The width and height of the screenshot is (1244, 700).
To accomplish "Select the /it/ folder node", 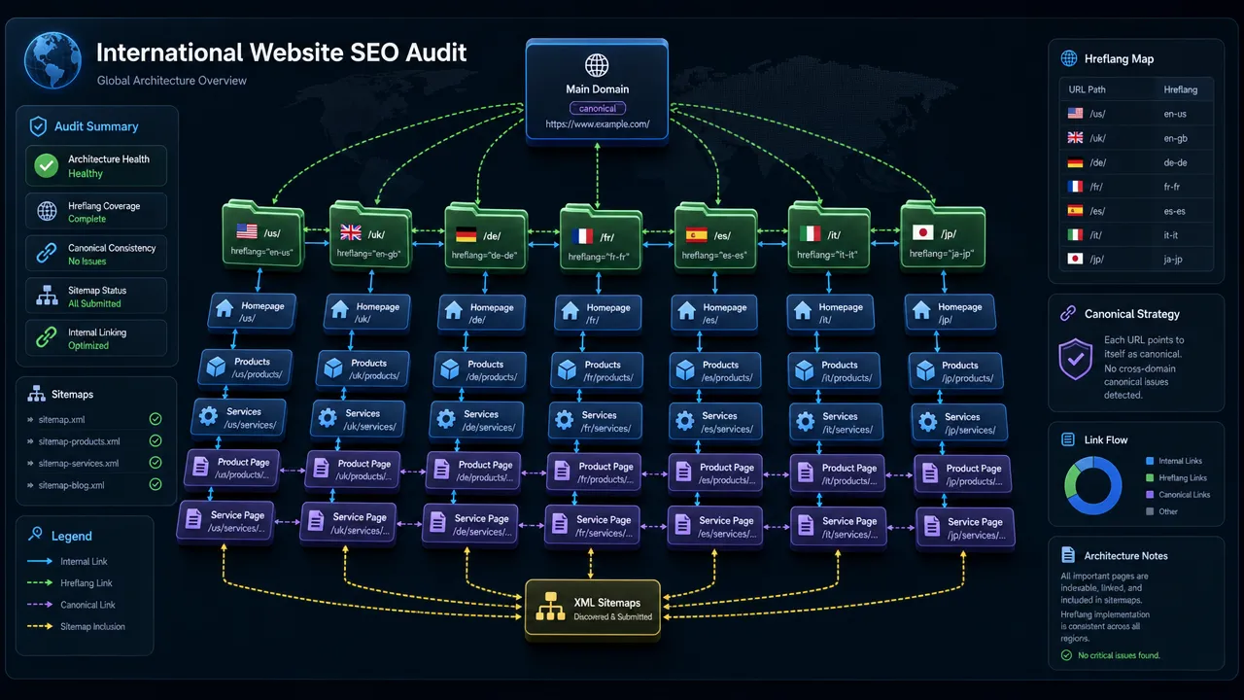I will [x=829, y=234].
